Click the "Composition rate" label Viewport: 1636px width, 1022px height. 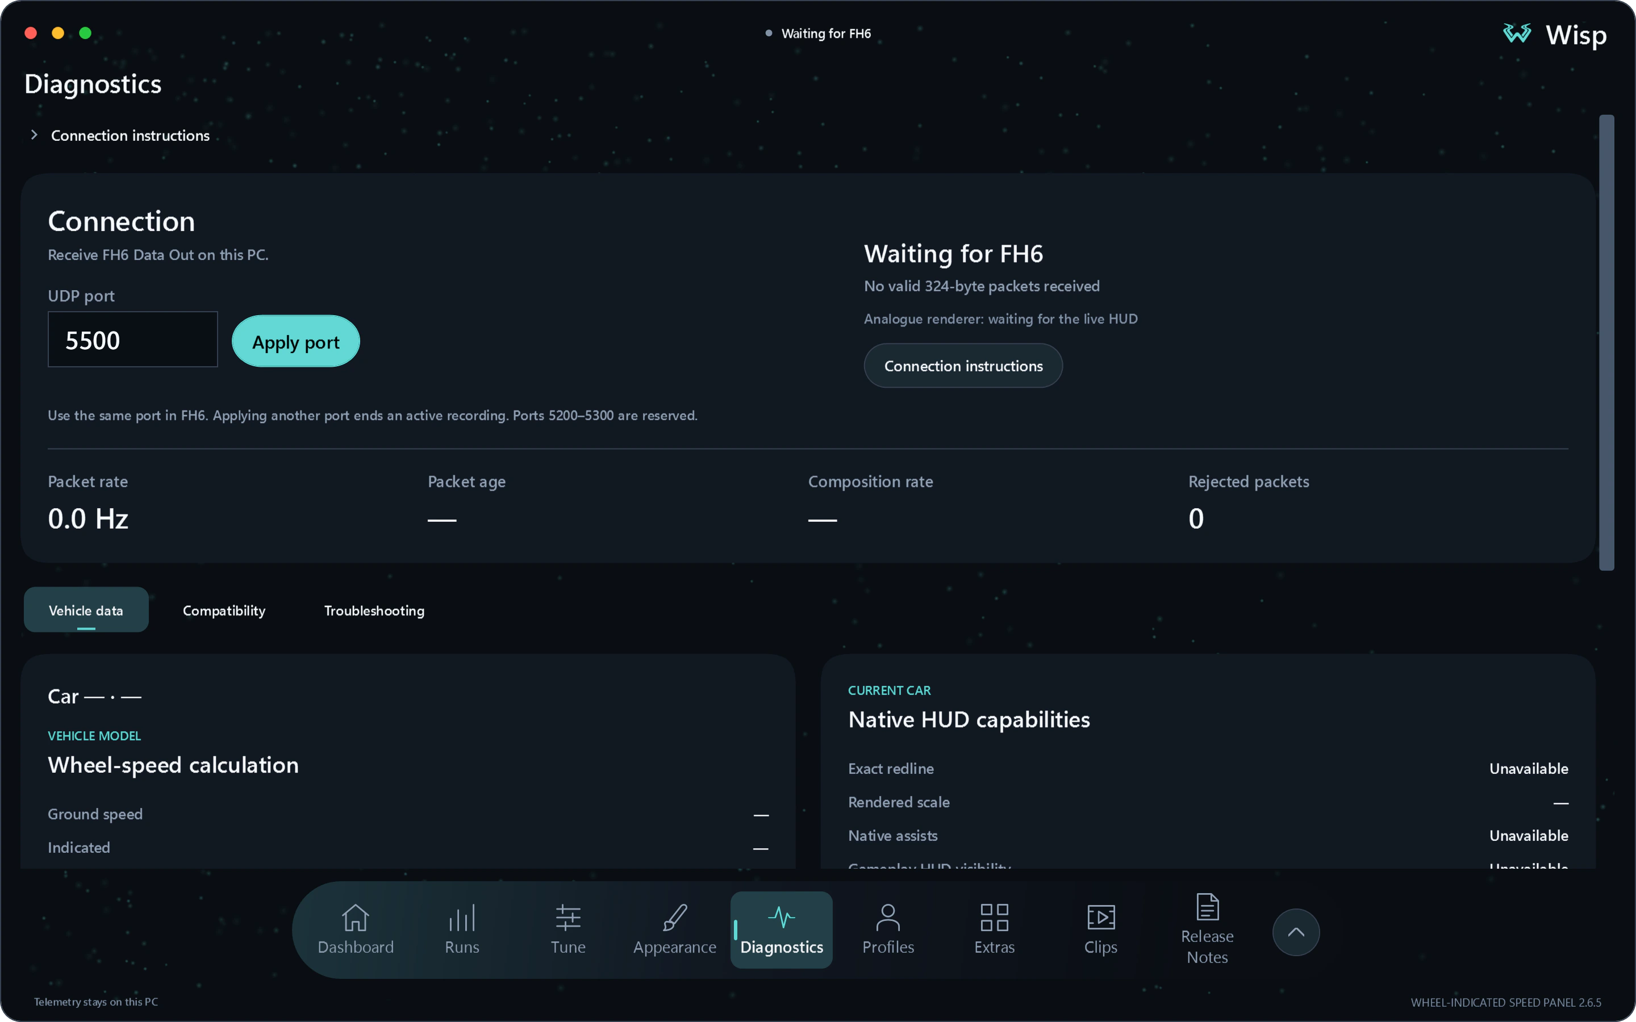coord(870,481)
